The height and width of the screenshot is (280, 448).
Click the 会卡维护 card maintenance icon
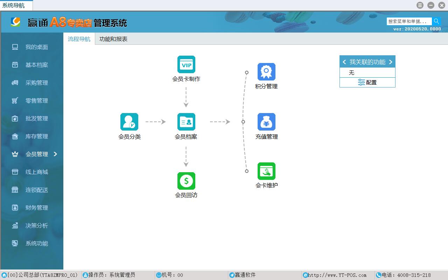266,171
